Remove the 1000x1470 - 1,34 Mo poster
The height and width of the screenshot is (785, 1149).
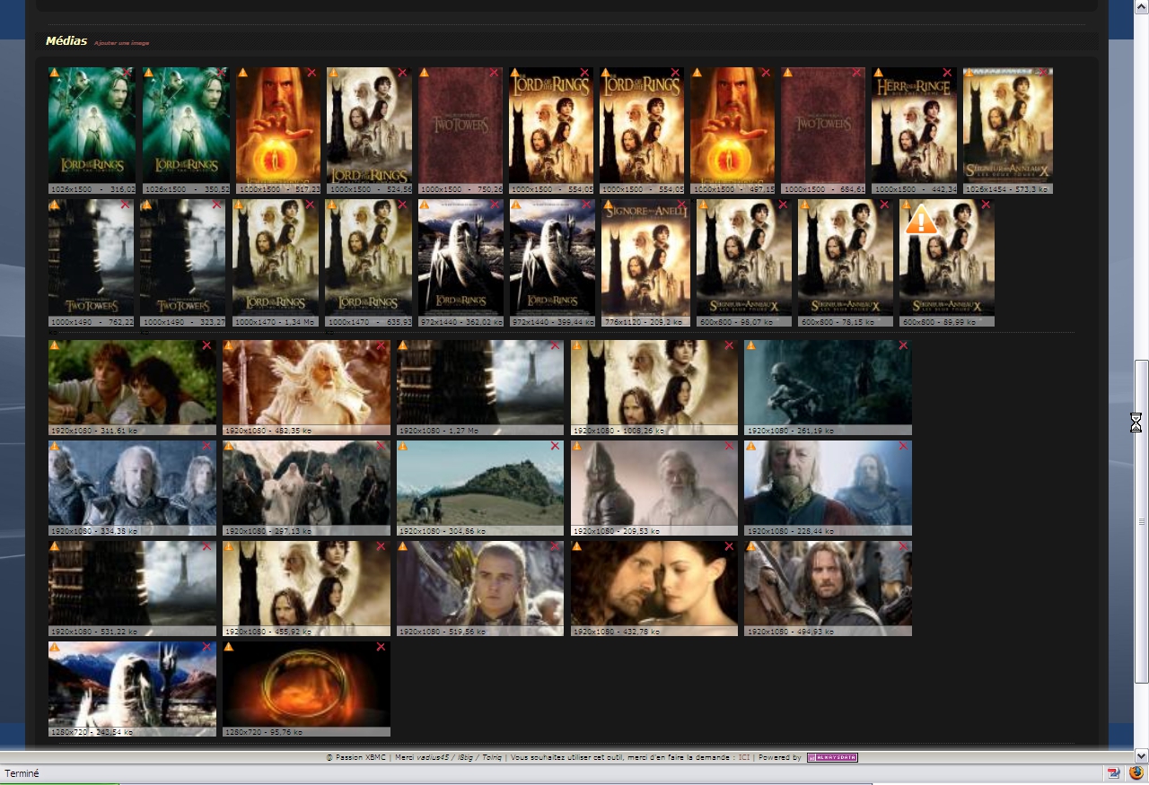coord(310,205)
